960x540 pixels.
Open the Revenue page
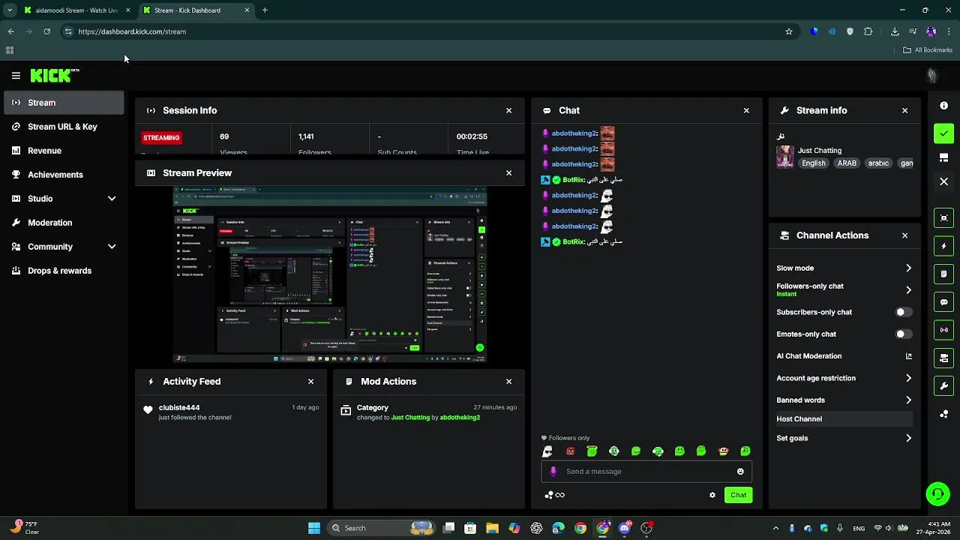pos(64,151)
